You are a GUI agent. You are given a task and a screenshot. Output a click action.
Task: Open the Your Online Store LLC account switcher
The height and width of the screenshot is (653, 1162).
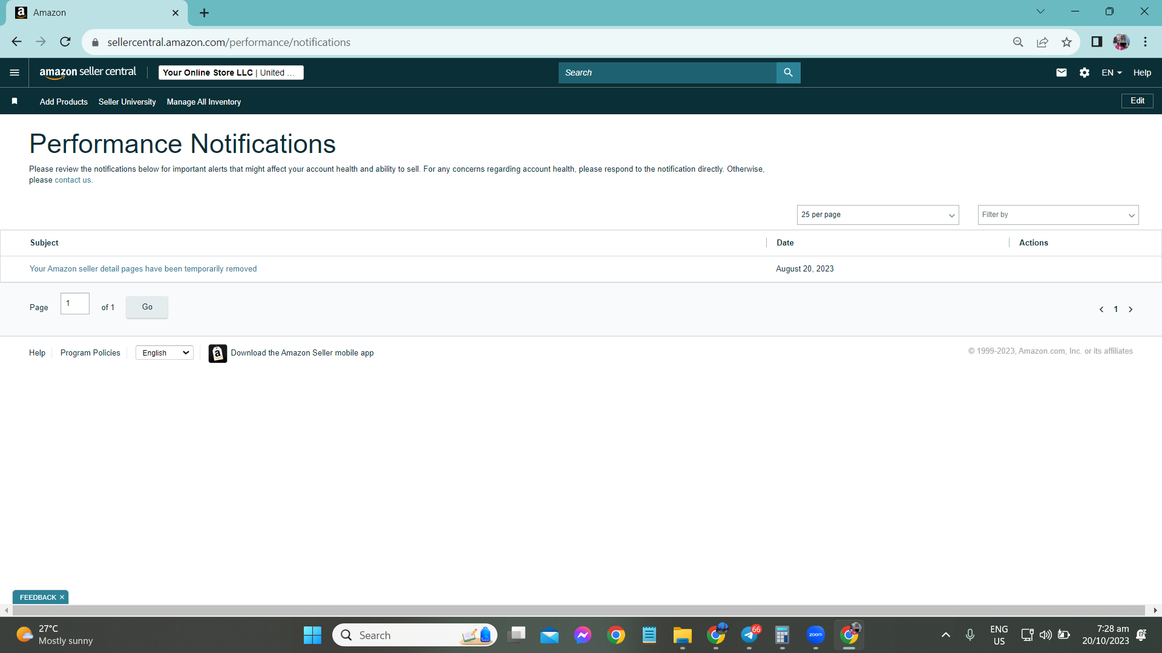click(x=231, y=73)
